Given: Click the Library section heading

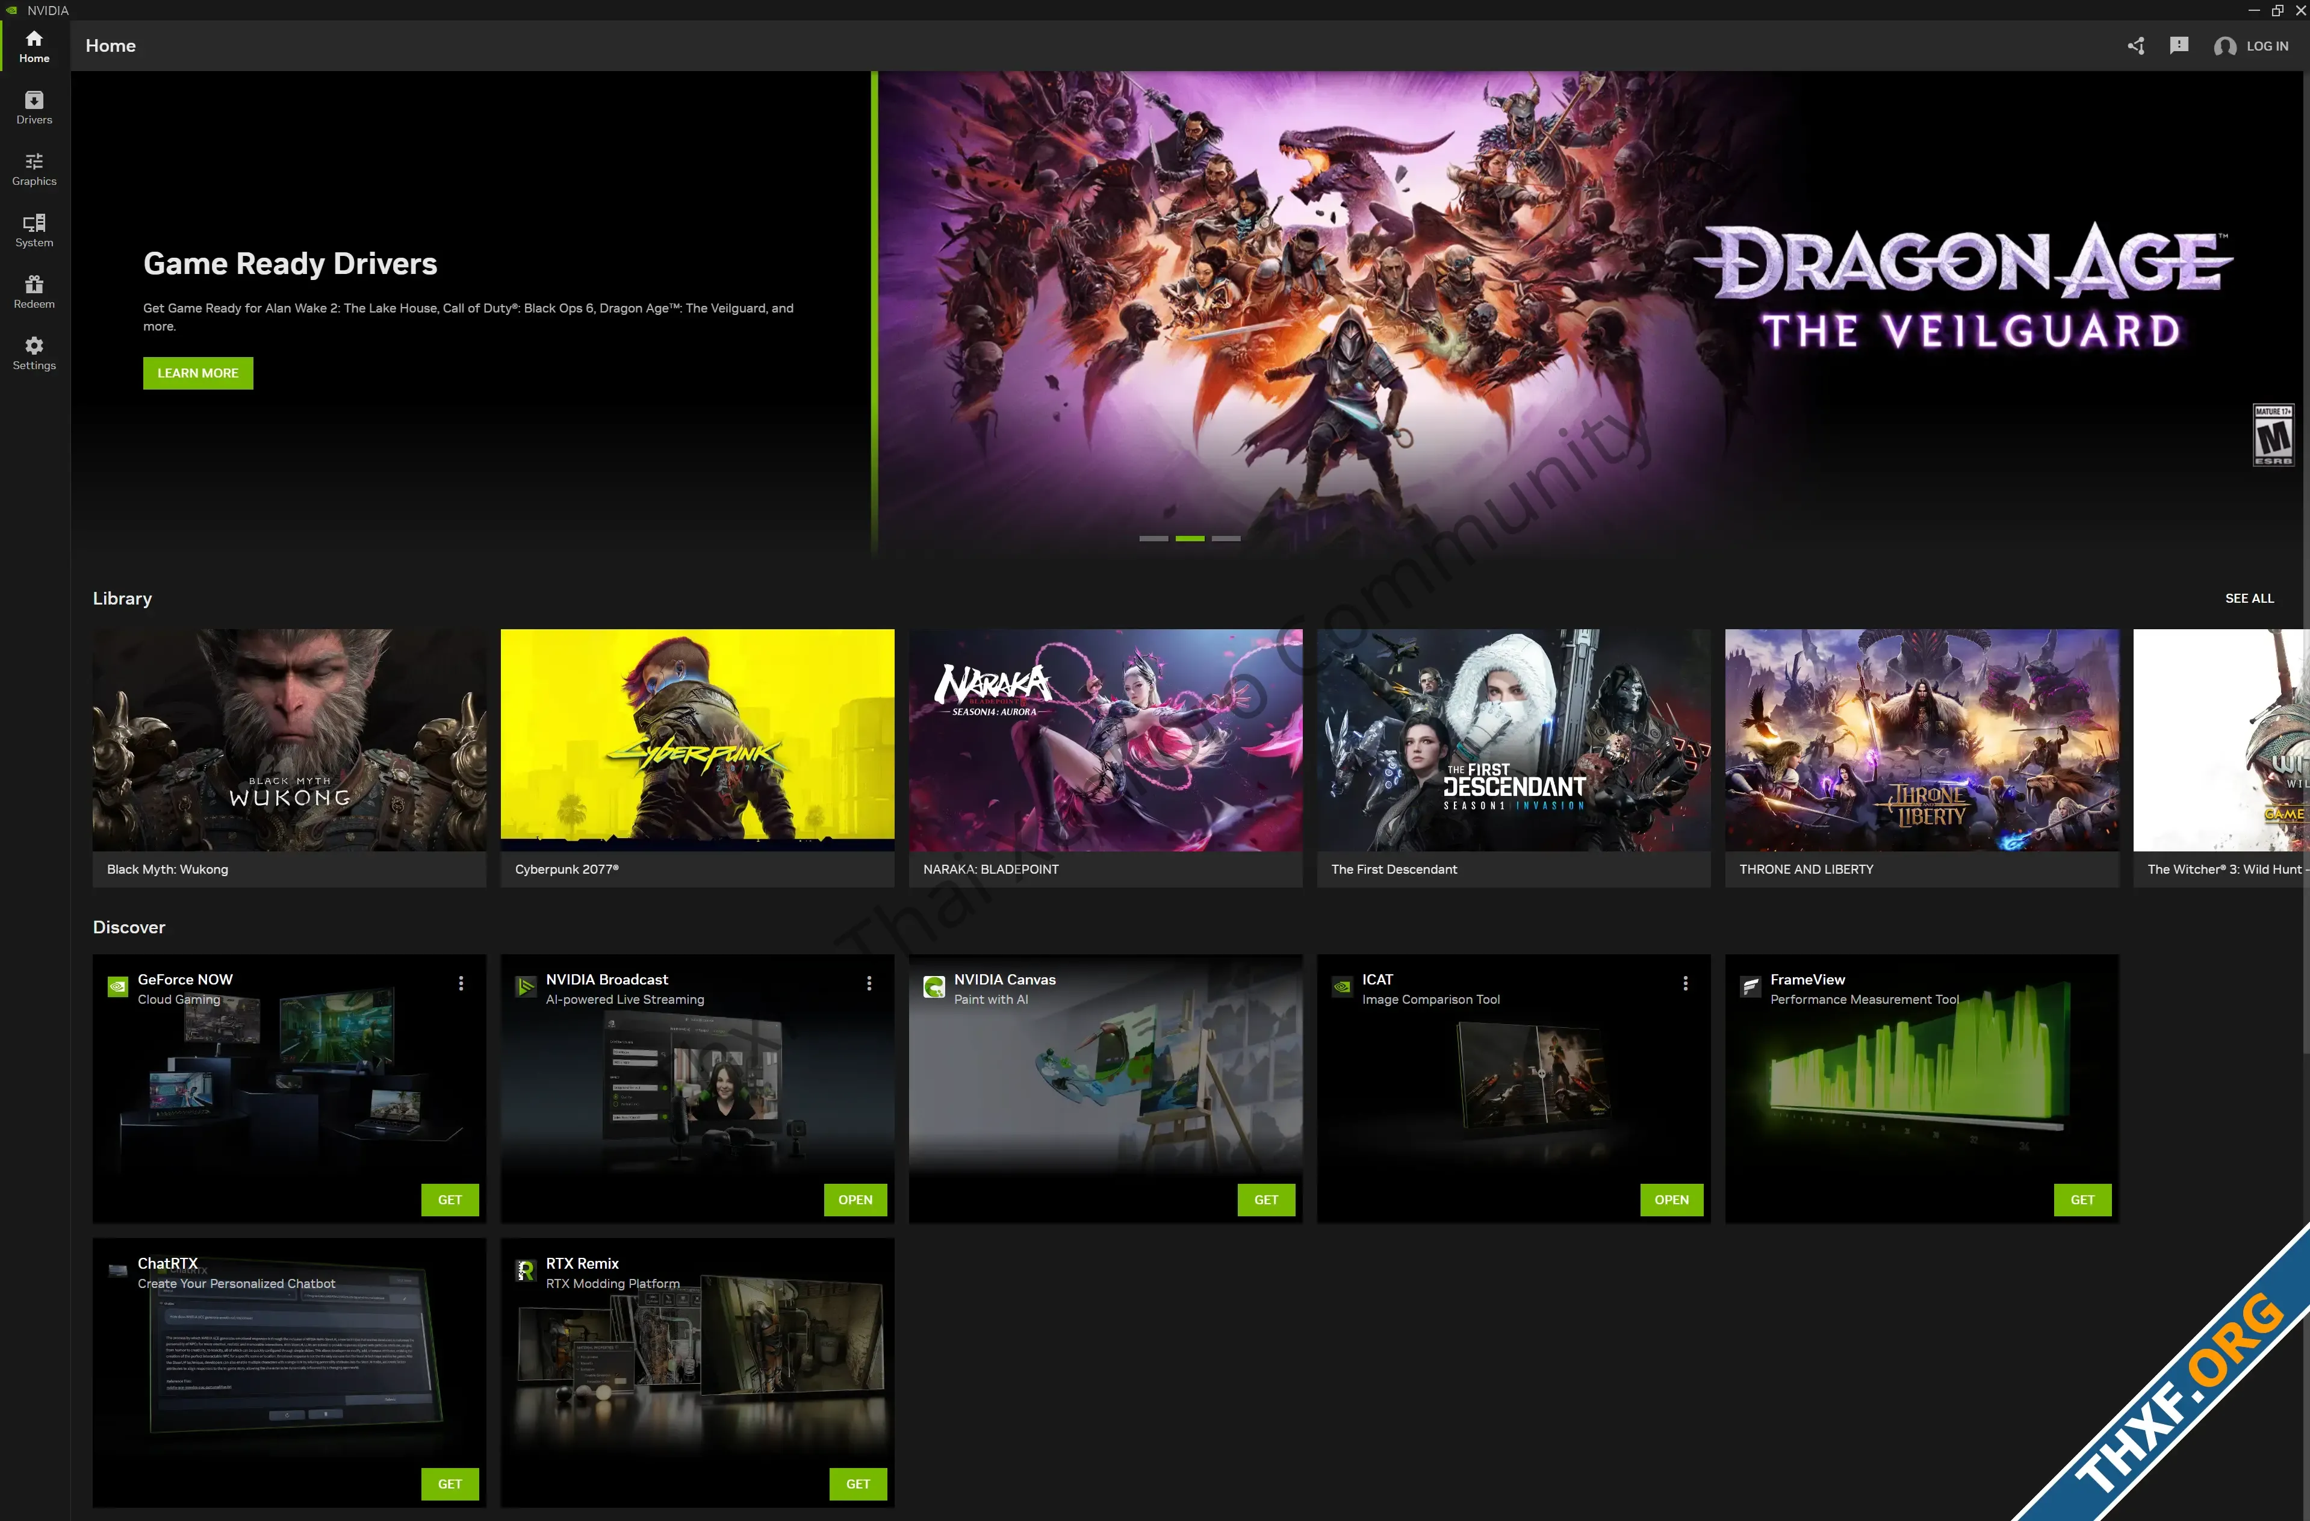Looking at the screenshot, I should 122,598.
